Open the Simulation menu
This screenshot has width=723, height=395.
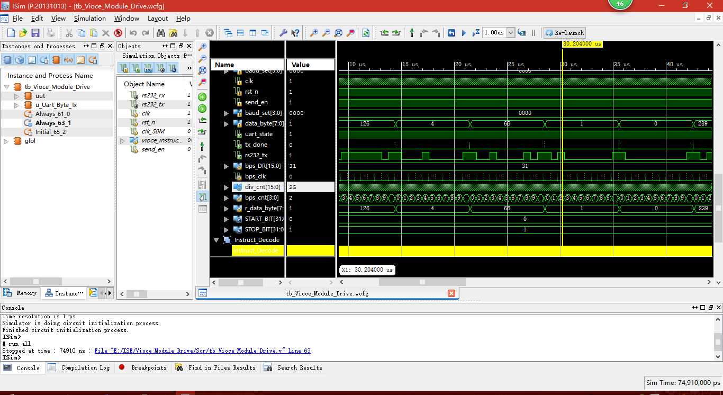[90, 19]
